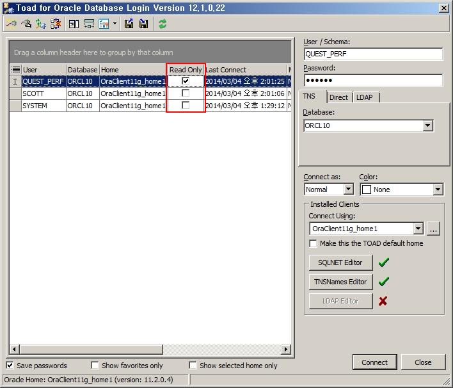Open the Database ORCL10 dropdown

427,125
